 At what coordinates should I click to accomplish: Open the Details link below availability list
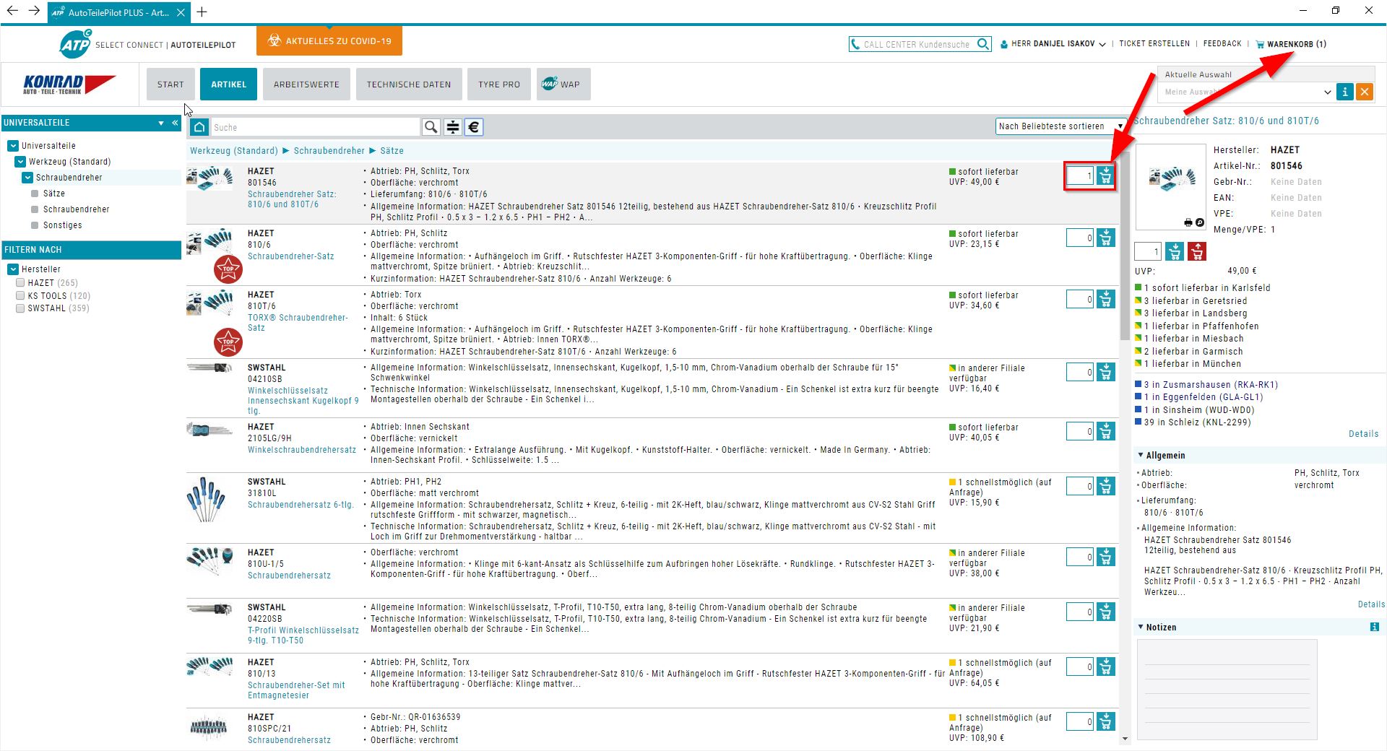[1363, 434]
